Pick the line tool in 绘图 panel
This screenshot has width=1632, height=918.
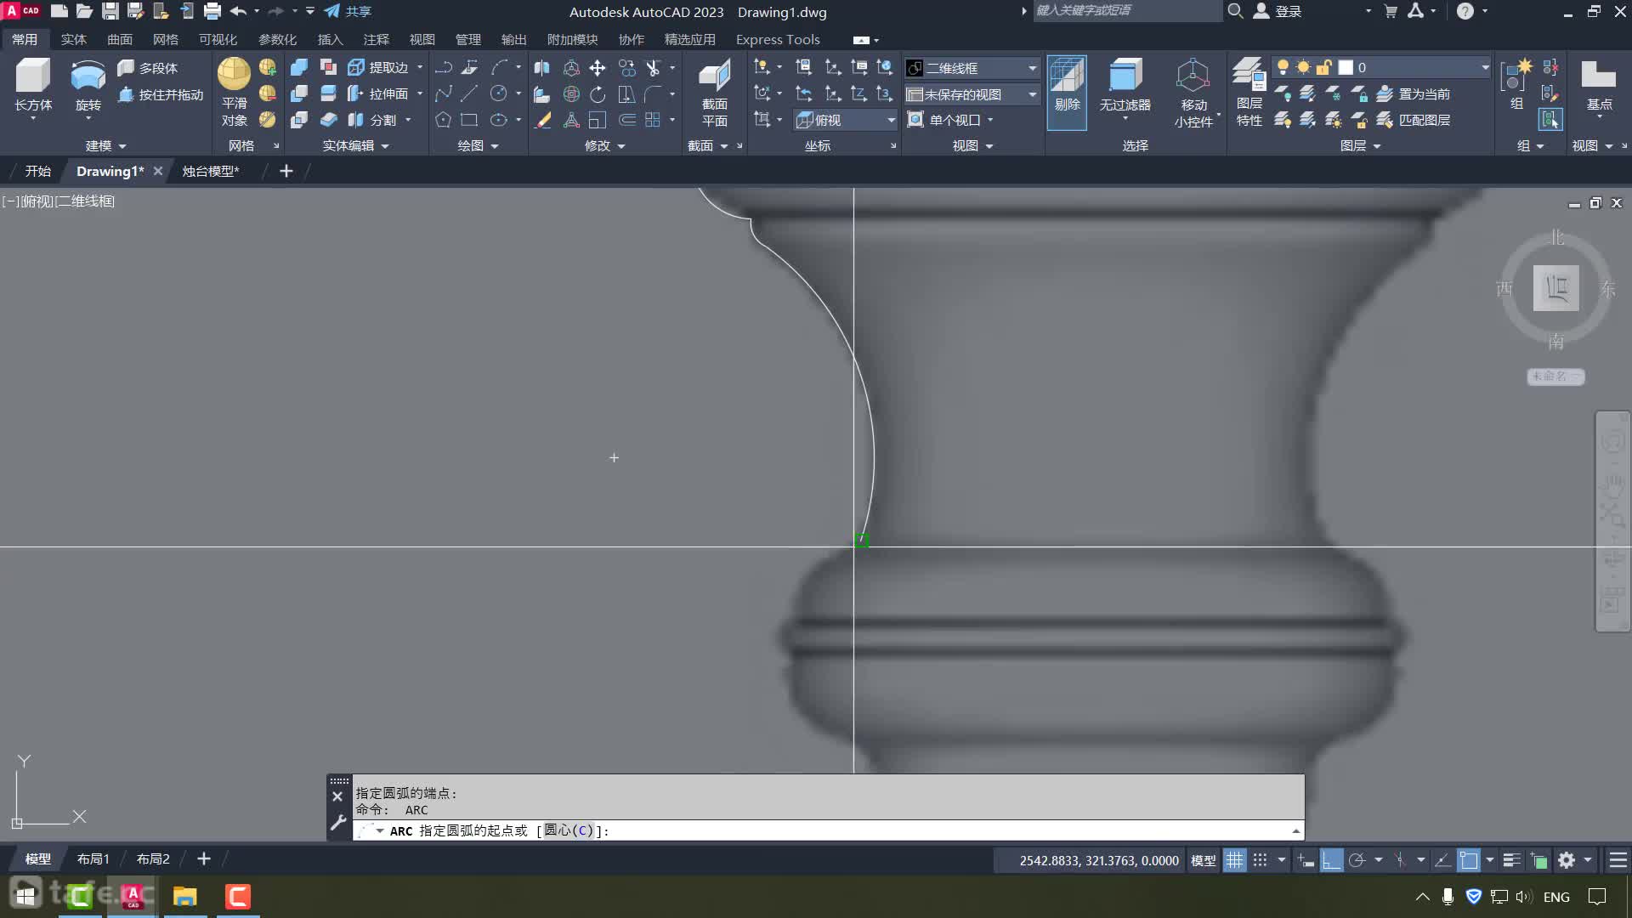click(x=469, y=93)
